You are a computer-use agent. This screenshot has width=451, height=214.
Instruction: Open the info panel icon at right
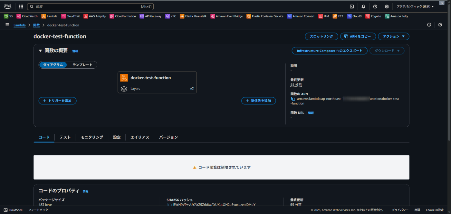[x=429, y=25]
